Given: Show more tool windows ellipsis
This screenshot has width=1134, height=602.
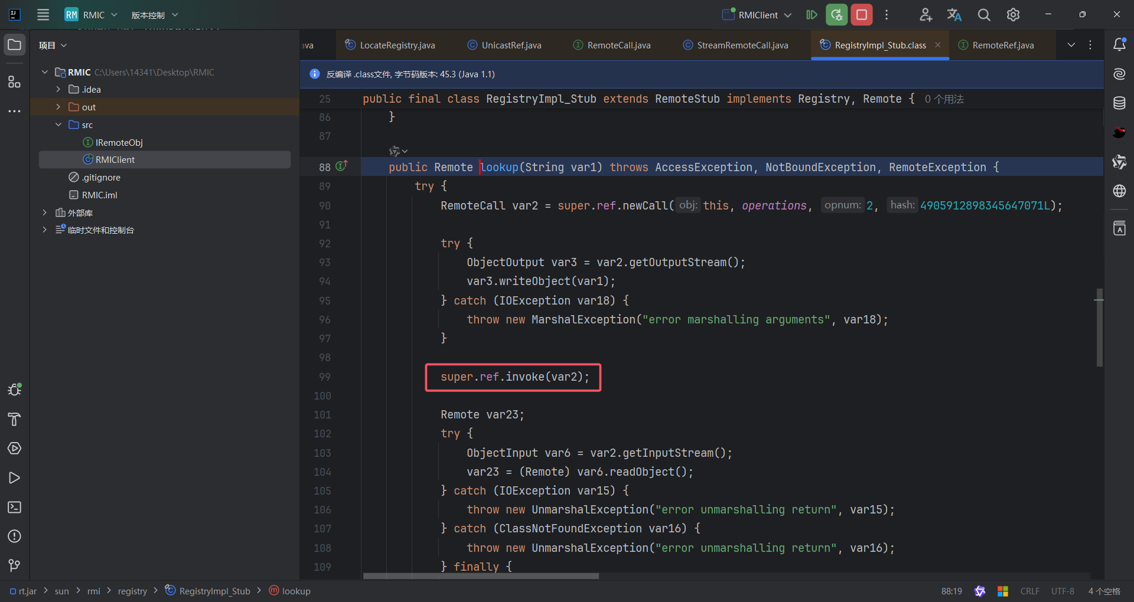Looking at the screenshot, I should click(x=15, y=111).
